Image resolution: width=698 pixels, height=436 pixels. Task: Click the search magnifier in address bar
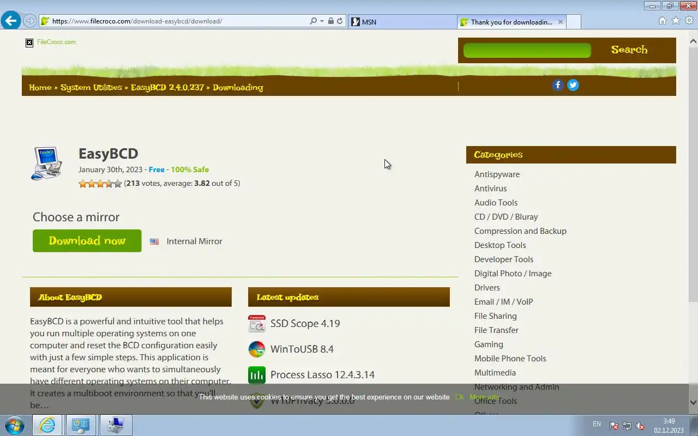point(313,21)
